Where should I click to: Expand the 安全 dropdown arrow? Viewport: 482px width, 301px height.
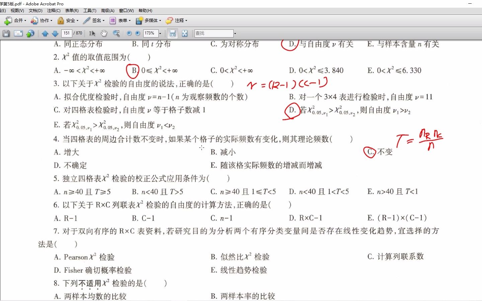tap(77, 21)
